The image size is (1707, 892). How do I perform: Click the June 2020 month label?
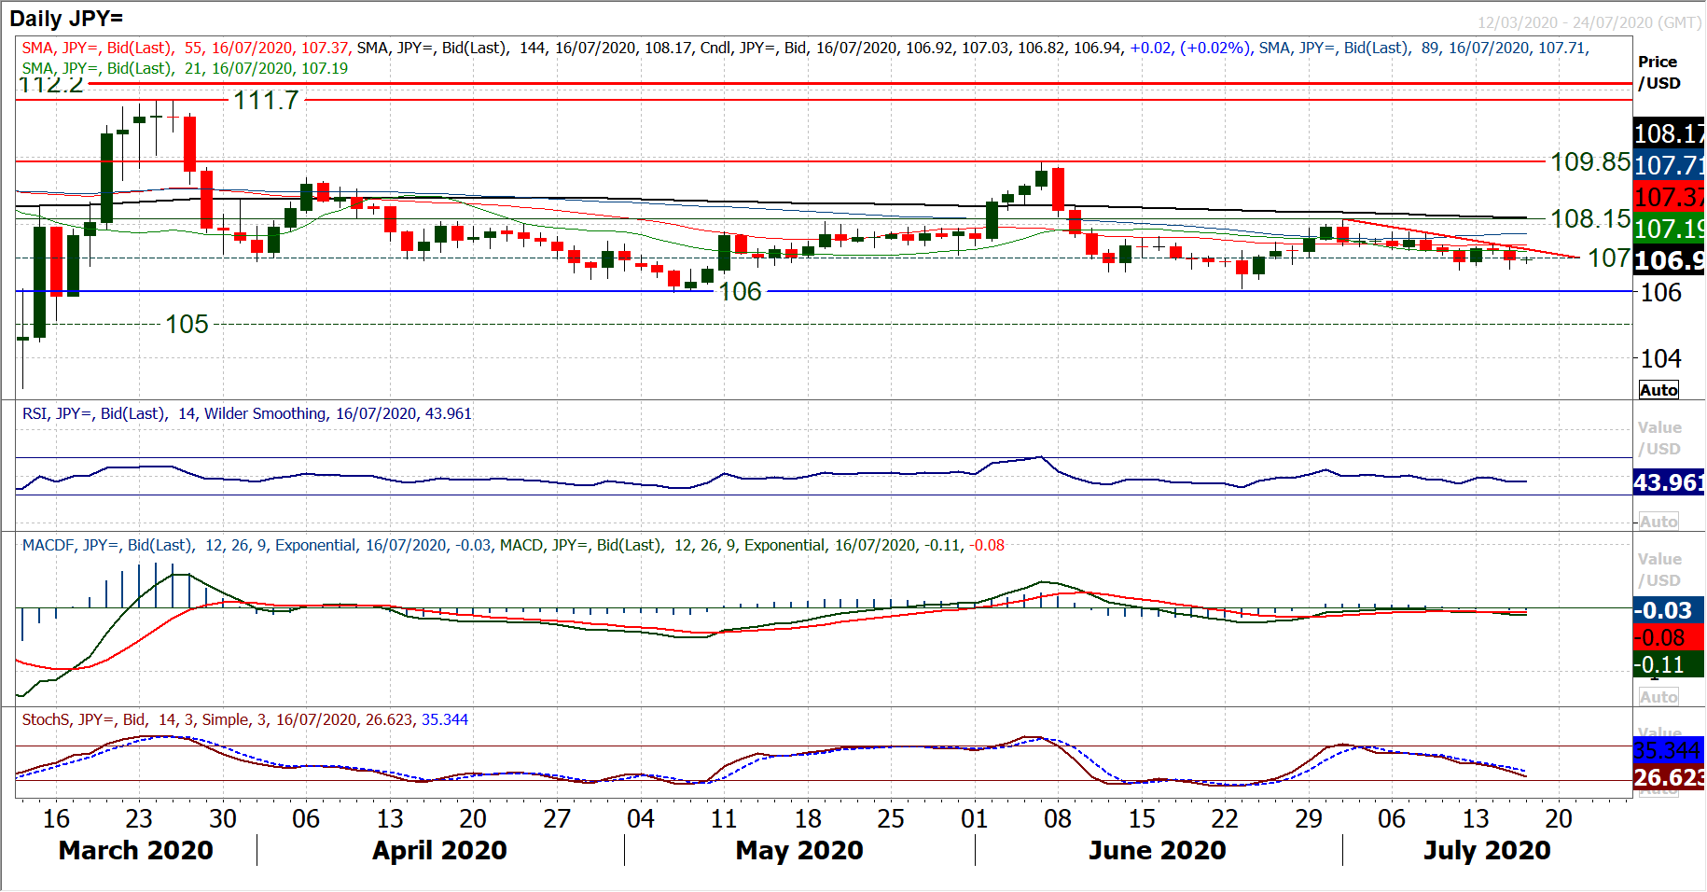point(1158,850)
